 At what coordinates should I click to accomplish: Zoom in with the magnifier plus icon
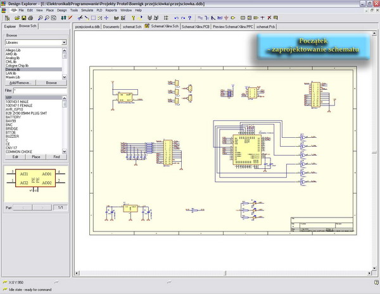click(x=41, y=18)
